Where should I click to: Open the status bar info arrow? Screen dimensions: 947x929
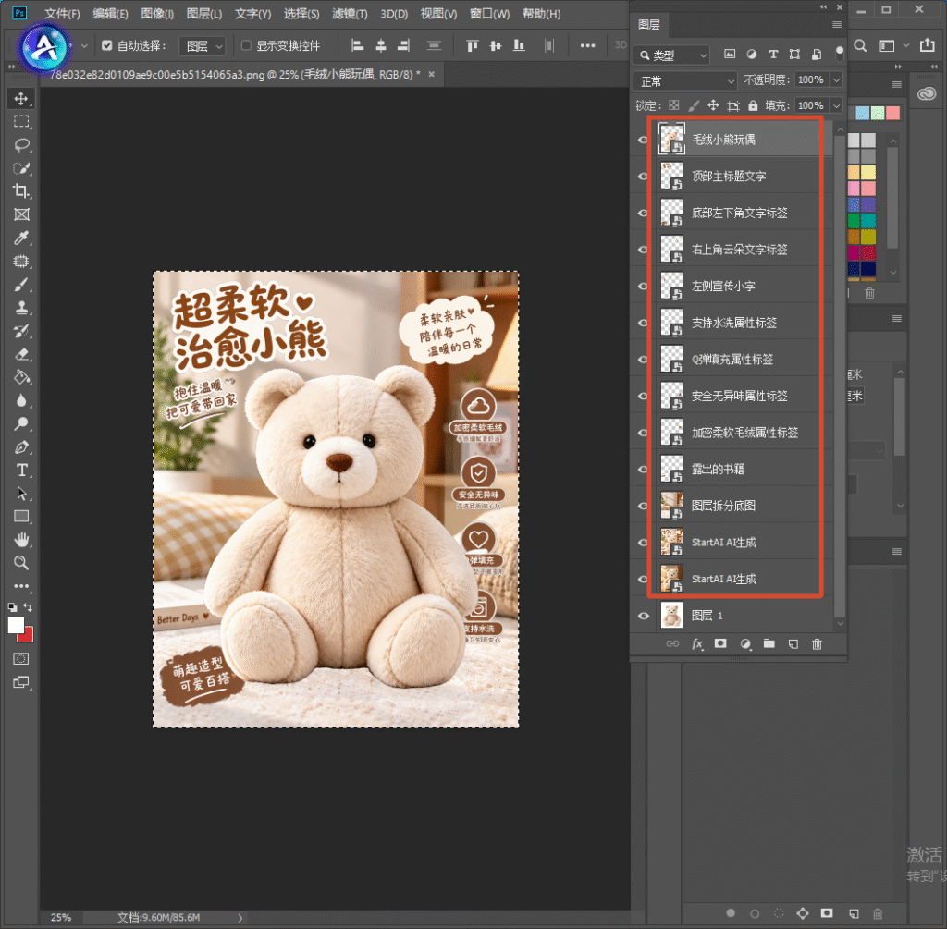(x=240, y=918)
